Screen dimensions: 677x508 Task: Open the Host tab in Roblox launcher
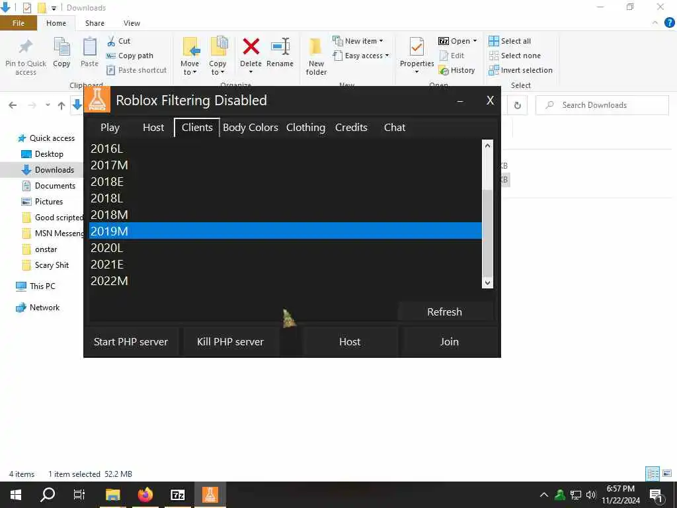pos(153,128)
